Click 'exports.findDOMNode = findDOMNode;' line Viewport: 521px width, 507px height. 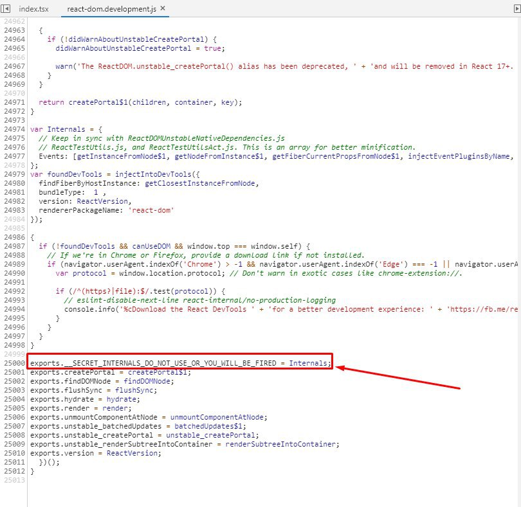pos(102,381)
